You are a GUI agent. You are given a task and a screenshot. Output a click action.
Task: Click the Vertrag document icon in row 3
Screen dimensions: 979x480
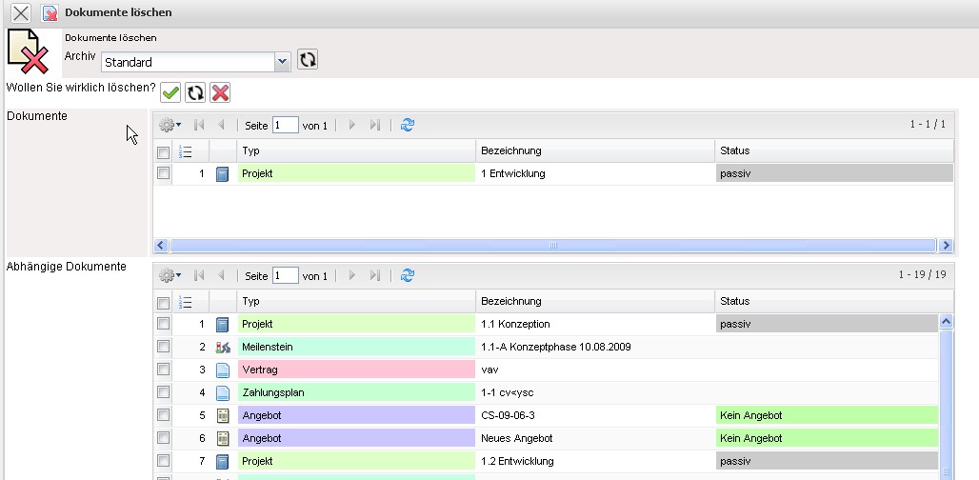(223, 370)
